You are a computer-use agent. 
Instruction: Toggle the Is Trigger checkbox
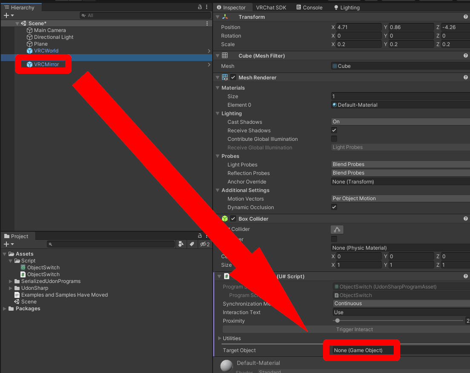[x=334, y=239]
